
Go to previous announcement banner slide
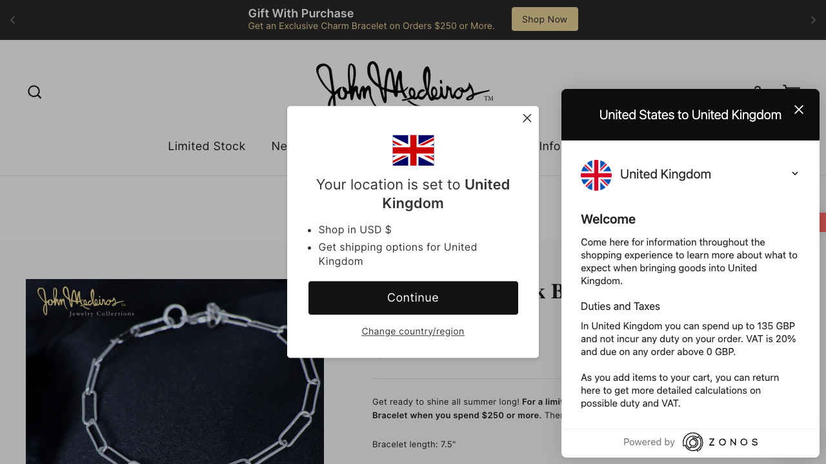(12, 20)
